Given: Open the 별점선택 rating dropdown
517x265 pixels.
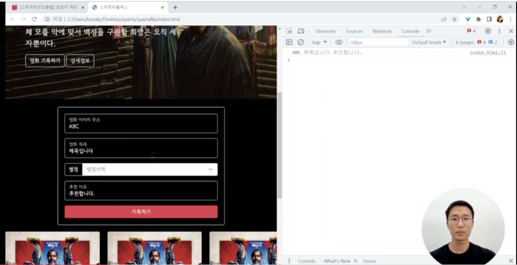Looking at the screenshot, I should click(150, 169).
